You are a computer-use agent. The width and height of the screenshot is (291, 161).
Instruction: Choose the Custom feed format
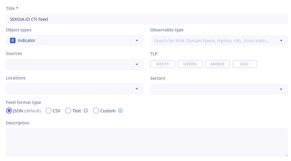point(96,111)
